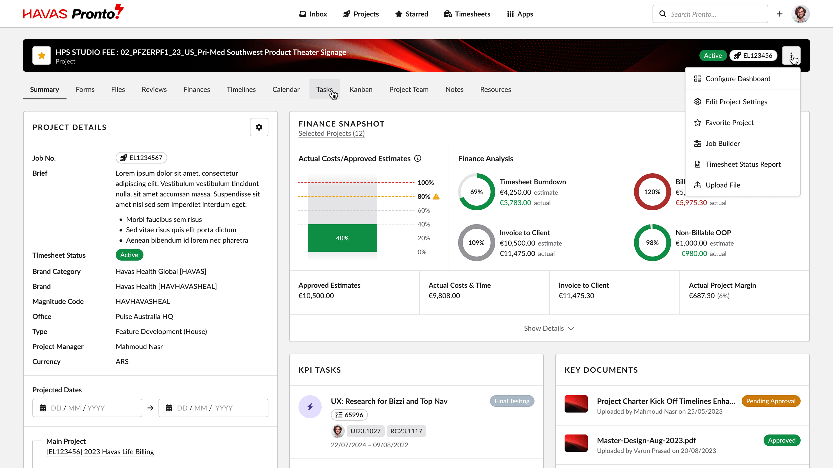The image size is (833, 468).
Task: Open Timesheets from the top nav
Action: [467, 14]
